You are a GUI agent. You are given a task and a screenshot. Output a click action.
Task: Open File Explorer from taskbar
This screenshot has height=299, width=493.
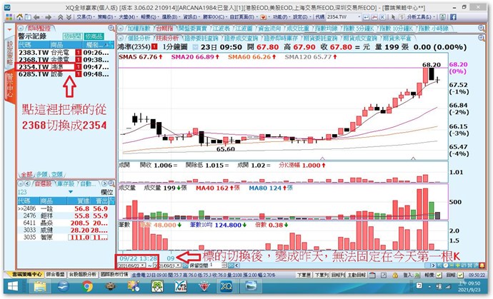(x=40, y=286)
